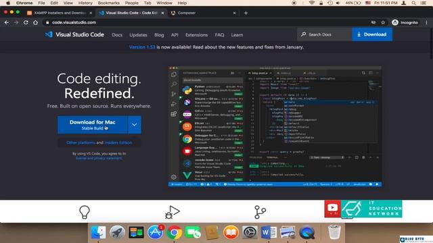Click the run and debug feature icon
The image size is (433, 243).
click(x=173, y=212)
